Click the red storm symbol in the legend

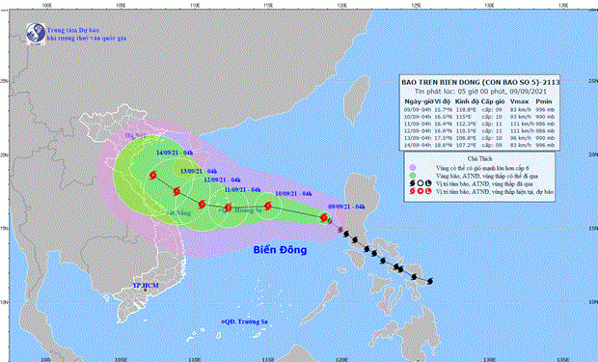(x=412, y=191)
